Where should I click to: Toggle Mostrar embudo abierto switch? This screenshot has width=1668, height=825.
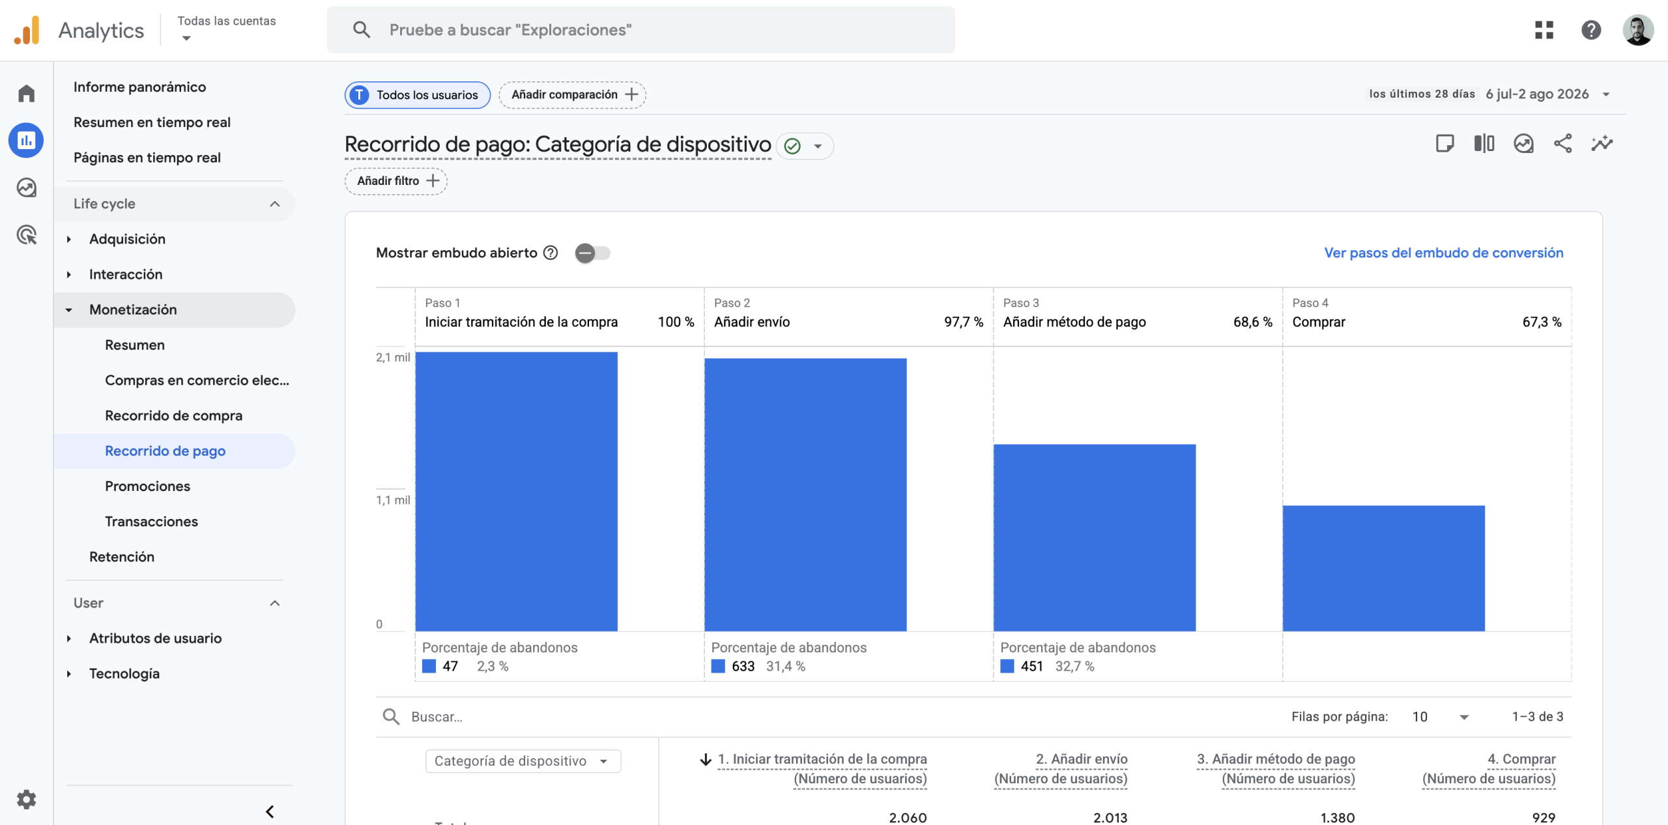tap(592, 253)
